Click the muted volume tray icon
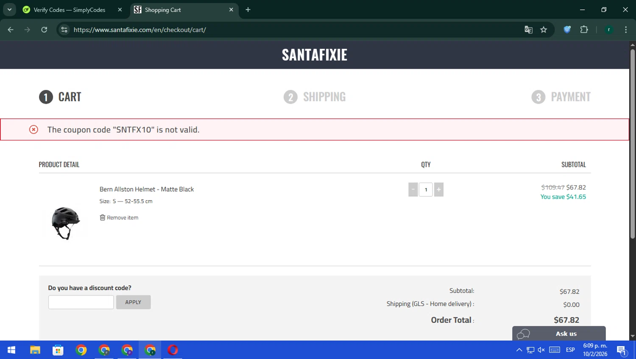The image size is (636, 359). (x=541, y=350)
